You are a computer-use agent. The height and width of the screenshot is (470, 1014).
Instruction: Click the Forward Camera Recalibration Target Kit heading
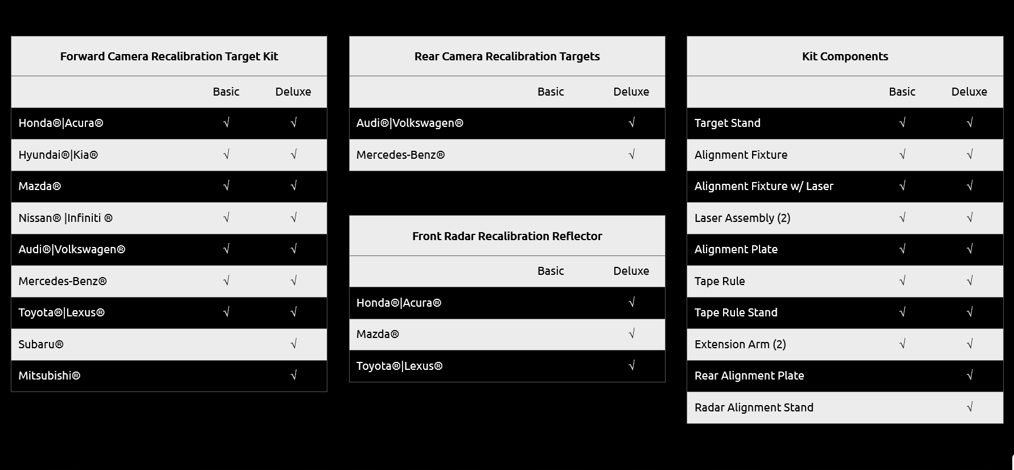[x=169, y=56]
